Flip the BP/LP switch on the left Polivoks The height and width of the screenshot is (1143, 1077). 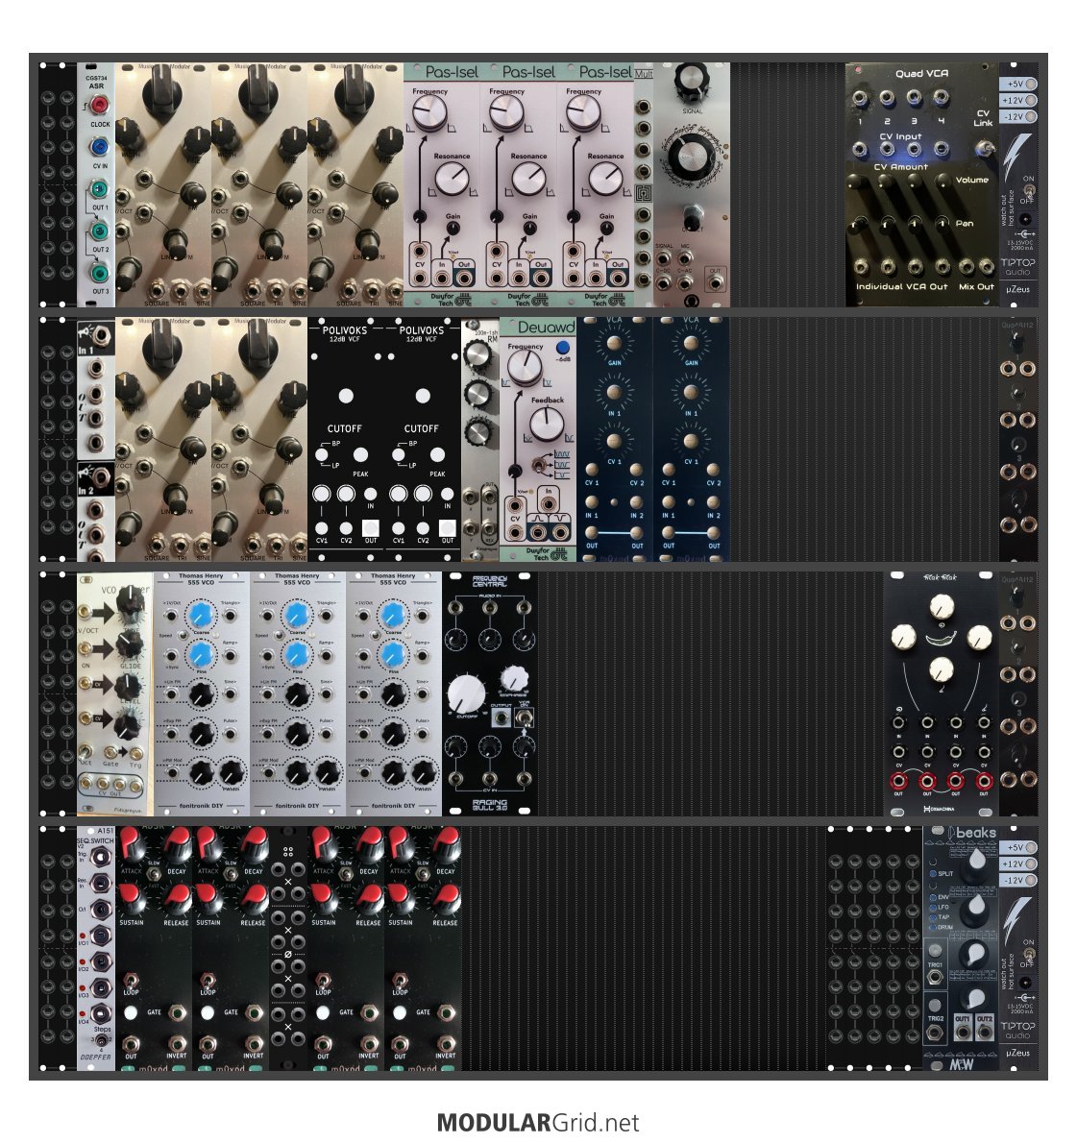[321, 455]
